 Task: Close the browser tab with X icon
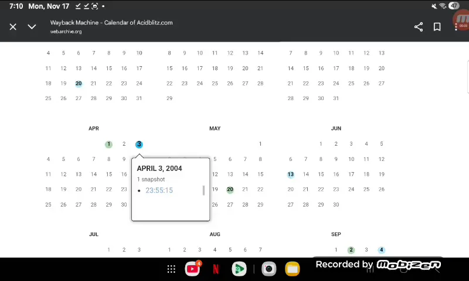(13, 27)
